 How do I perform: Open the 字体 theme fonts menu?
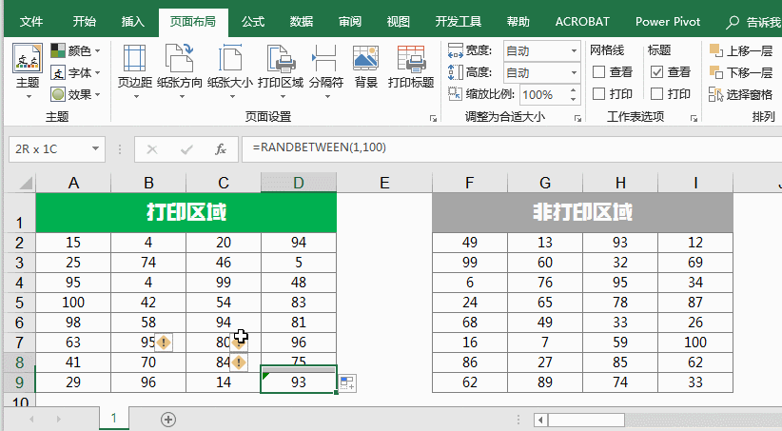(x=75, y=73)
